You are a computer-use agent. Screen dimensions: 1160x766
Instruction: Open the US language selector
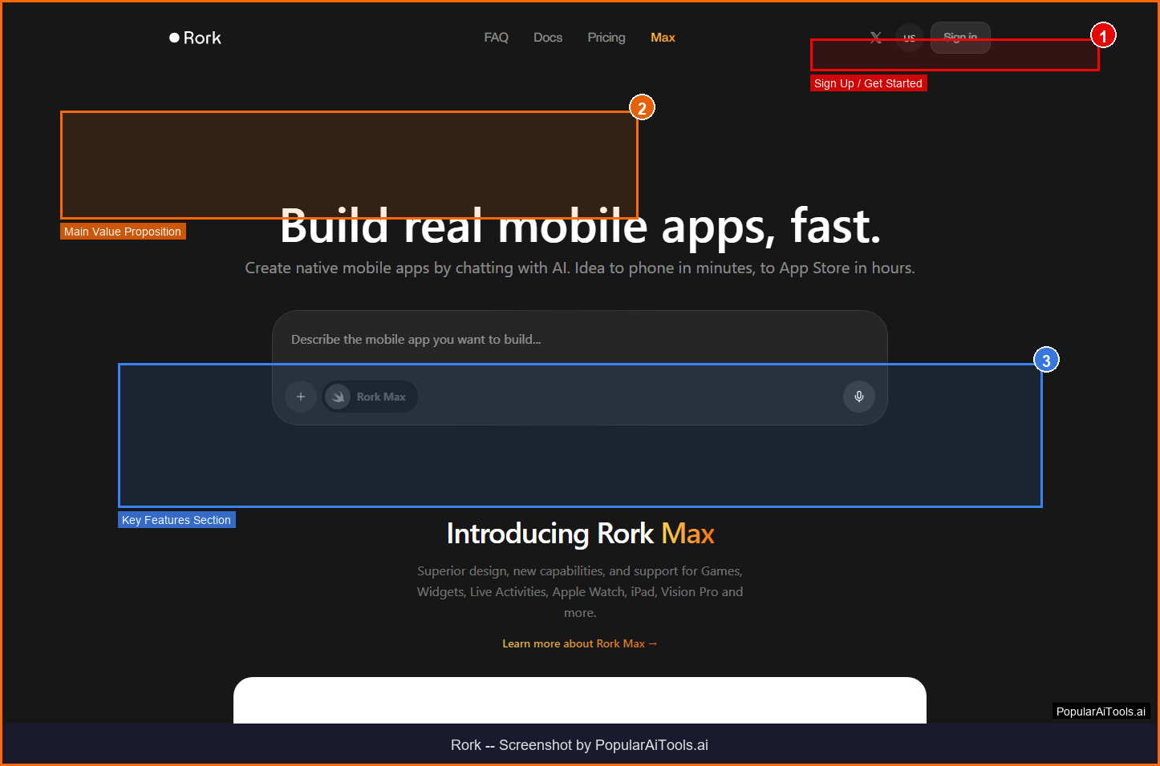click(909, 37)
